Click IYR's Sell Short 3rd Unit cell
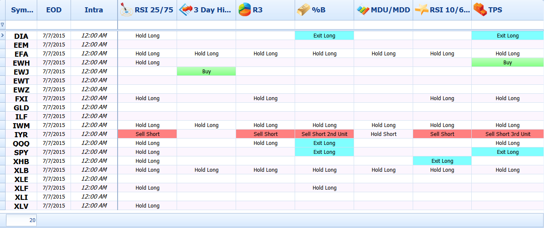Viewport: 544px width, 228px height. [508, 134]
